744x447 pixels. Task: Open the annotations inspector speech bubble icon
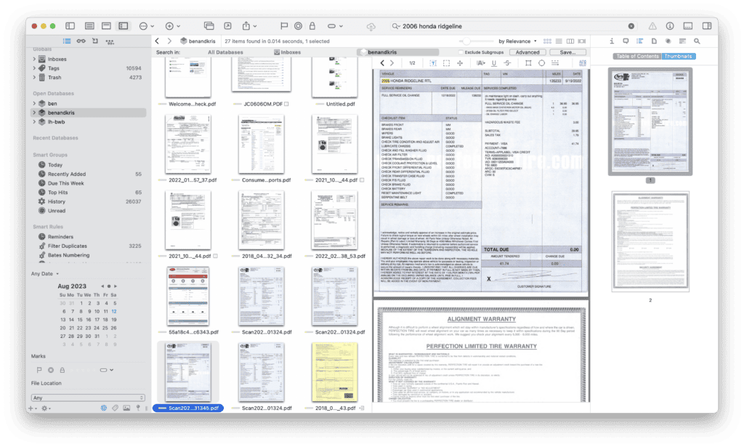click(x=626, y=41)
